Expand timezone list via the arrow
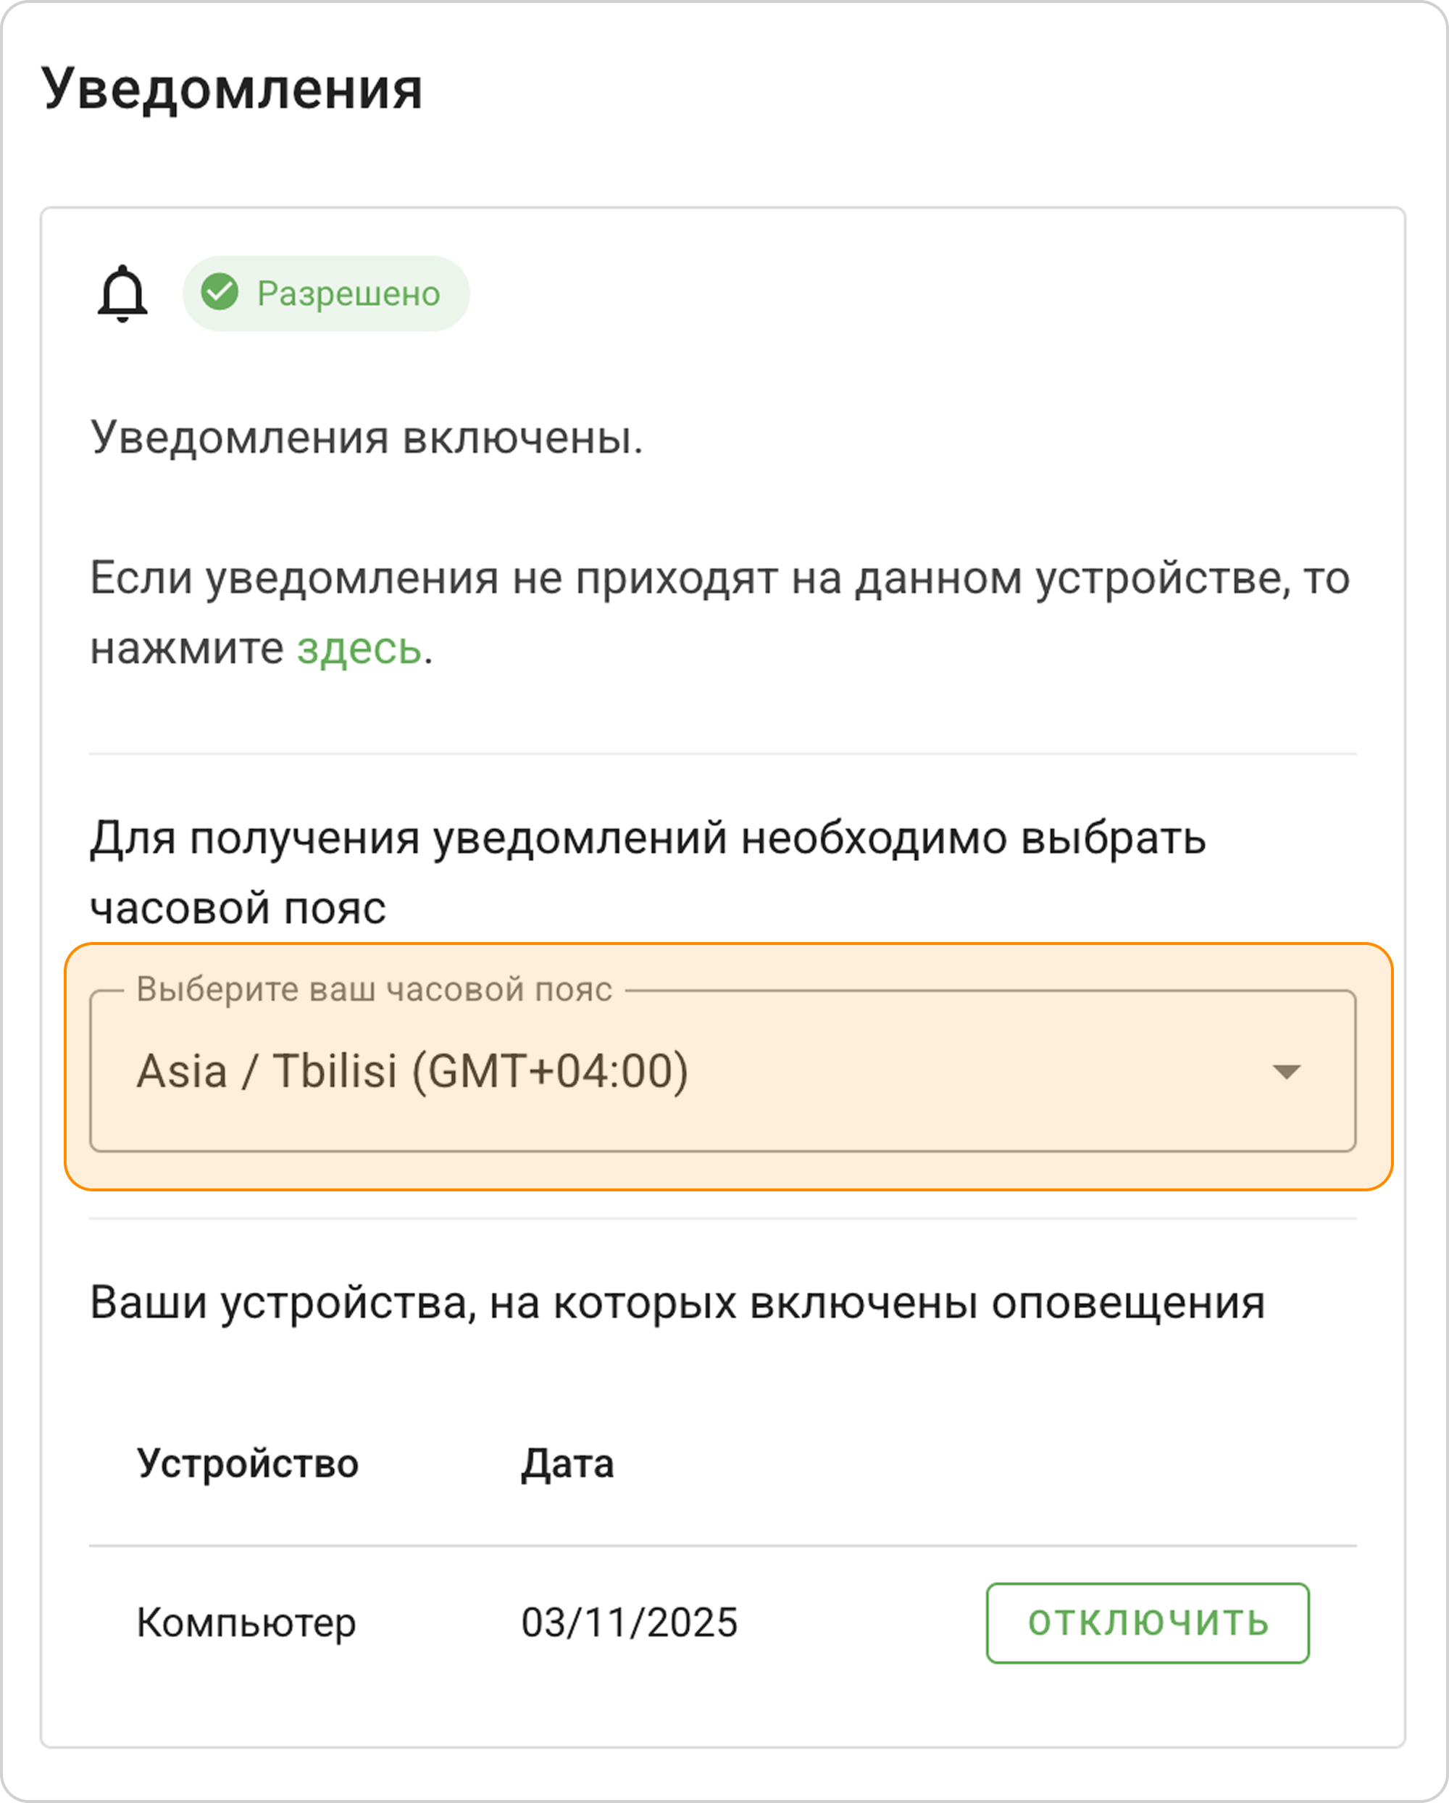Image resolution: width=1449 pixels, height=1803 pixels. (1285, 1071)
